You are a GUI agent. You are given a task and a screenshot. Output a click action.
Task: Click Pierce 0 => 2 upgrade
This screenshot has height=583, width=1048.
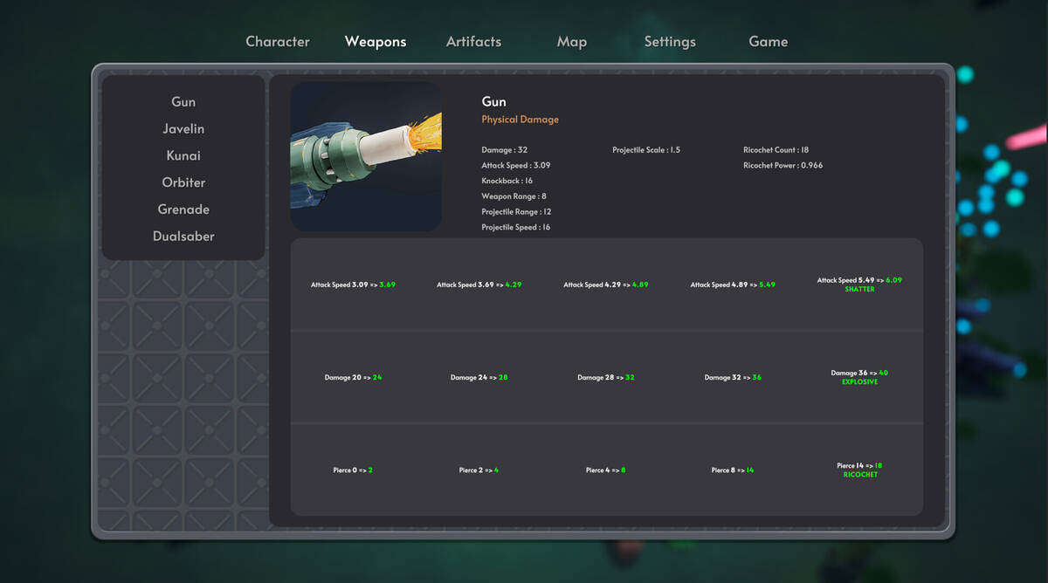click(354, 470)
